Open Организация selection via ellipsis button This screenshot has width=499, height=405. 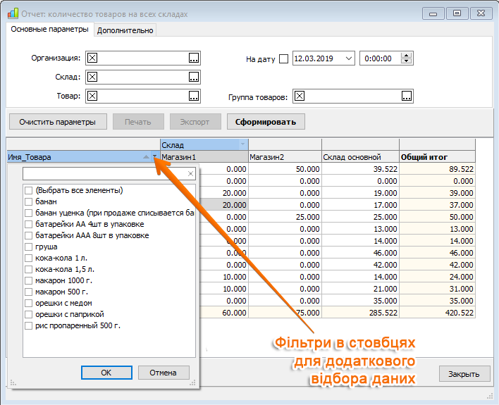tap(194, 58)
